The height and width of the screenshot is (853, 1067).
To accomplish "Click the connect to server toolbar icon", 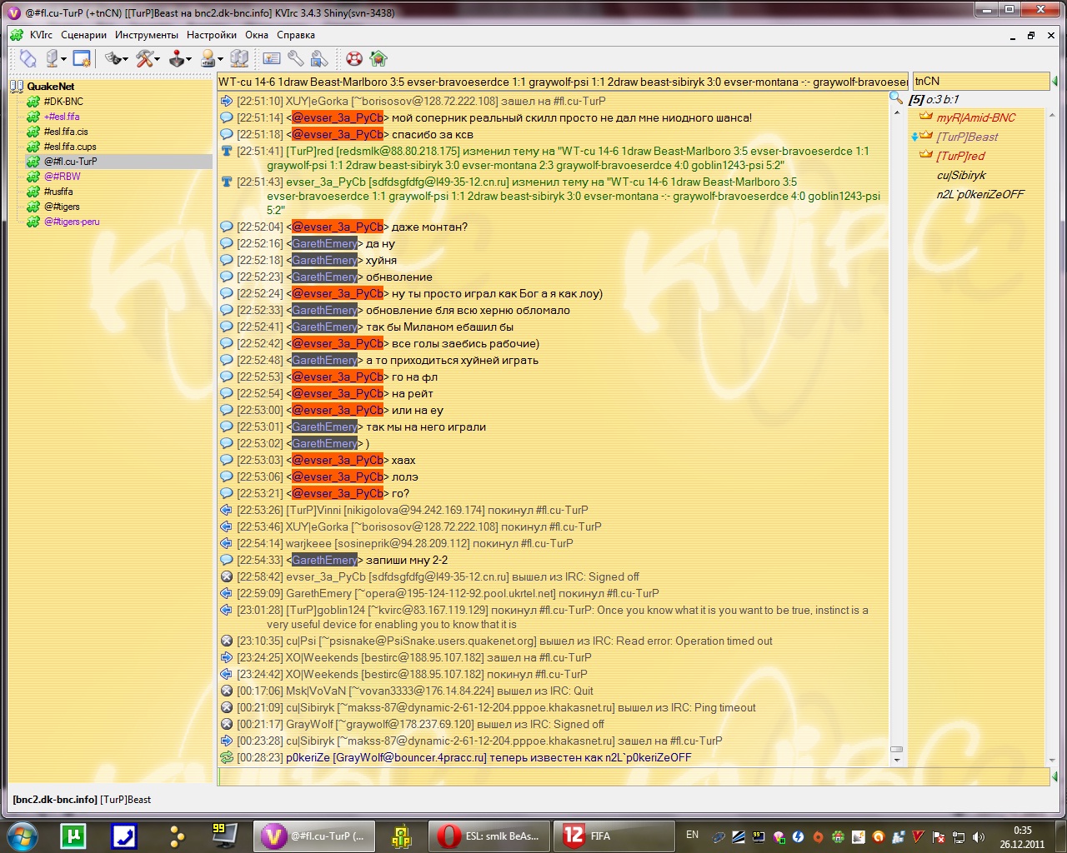I will [28, 58].
